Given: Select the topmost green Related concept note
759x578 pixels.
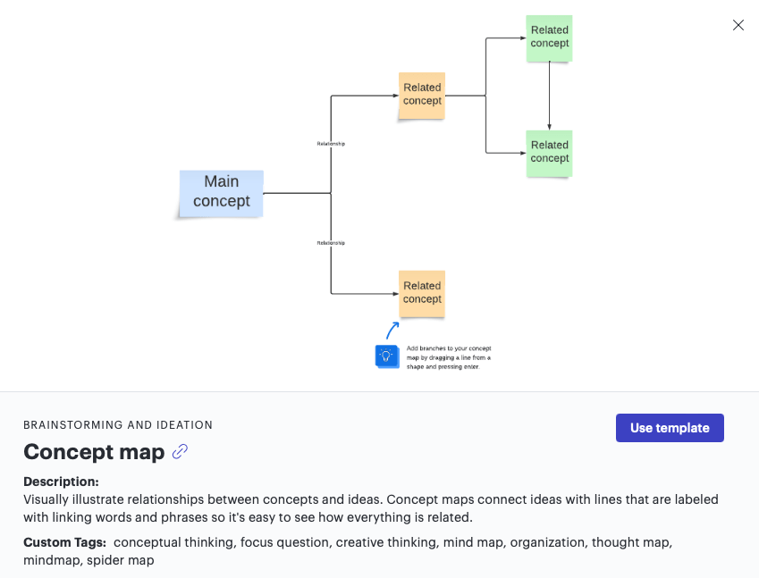Looking at the screenshot, I should click(548, 37).
